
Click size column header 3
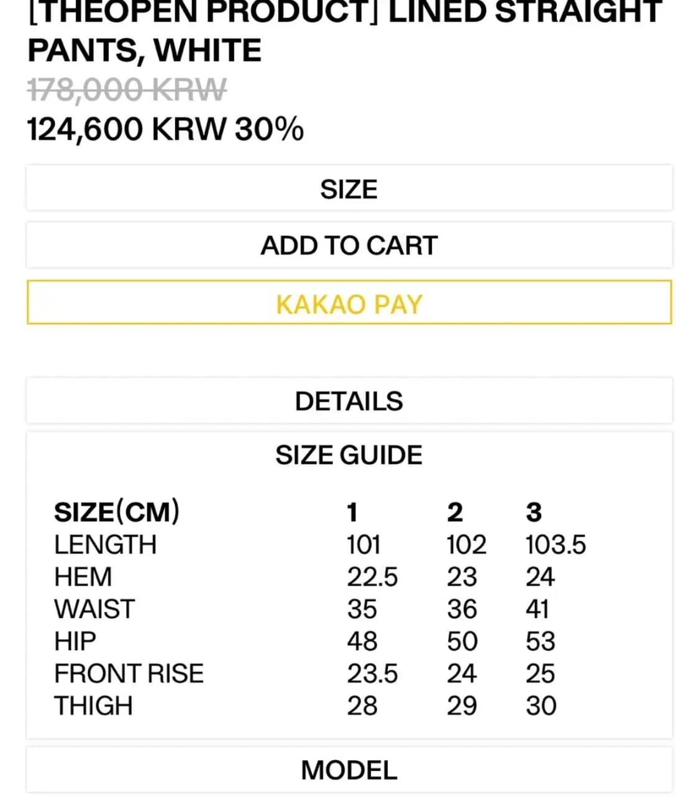534,513
